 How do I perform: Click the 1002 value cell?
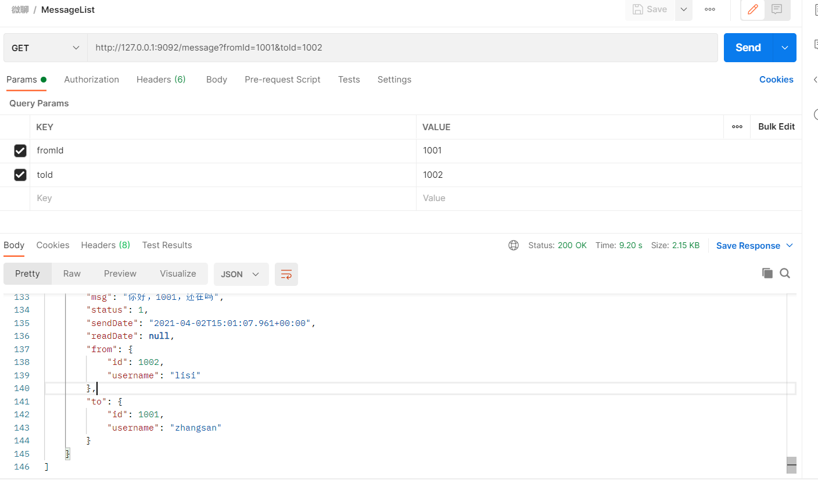[609, 175]
